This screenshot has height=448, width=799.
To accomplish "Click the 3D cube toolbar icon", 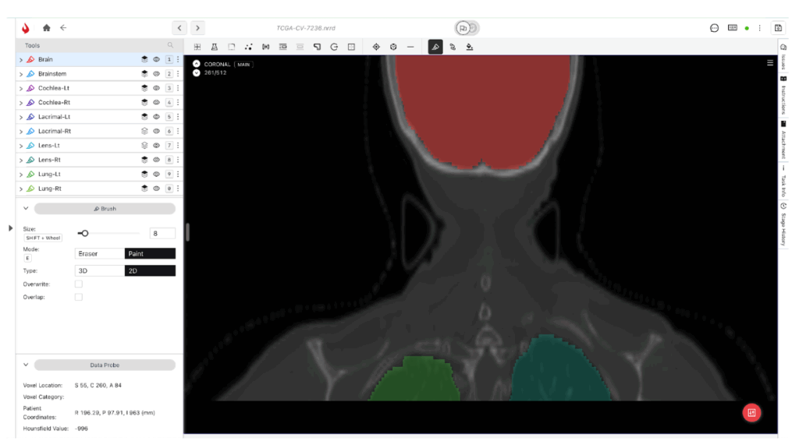I will click(393, 47).
